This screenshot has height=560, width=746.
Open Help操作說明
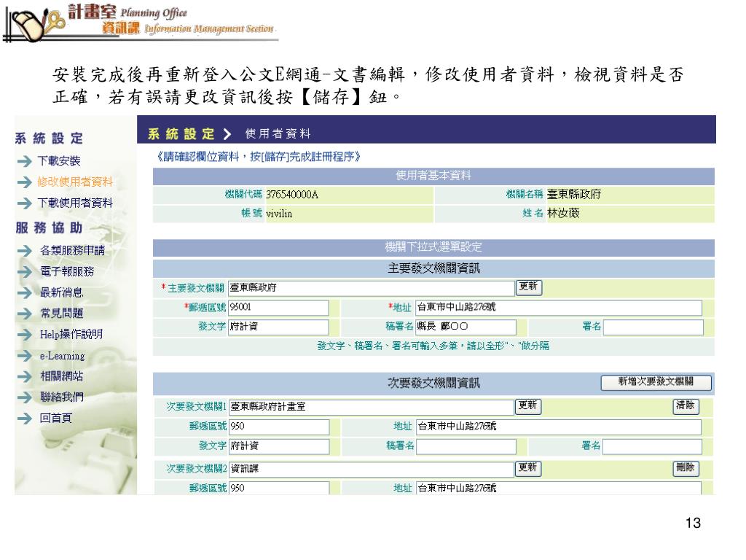tap(71, 334)
